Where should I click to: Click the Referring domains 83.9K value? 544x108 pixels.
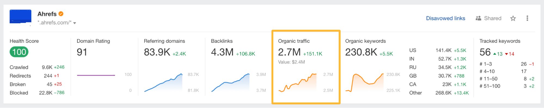click(157, 52)
